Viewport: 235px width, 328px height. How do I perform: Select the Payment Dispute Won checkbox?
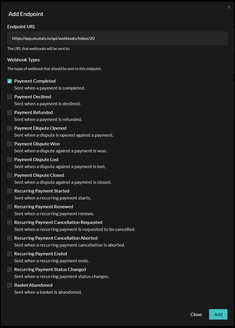[10, 144]
